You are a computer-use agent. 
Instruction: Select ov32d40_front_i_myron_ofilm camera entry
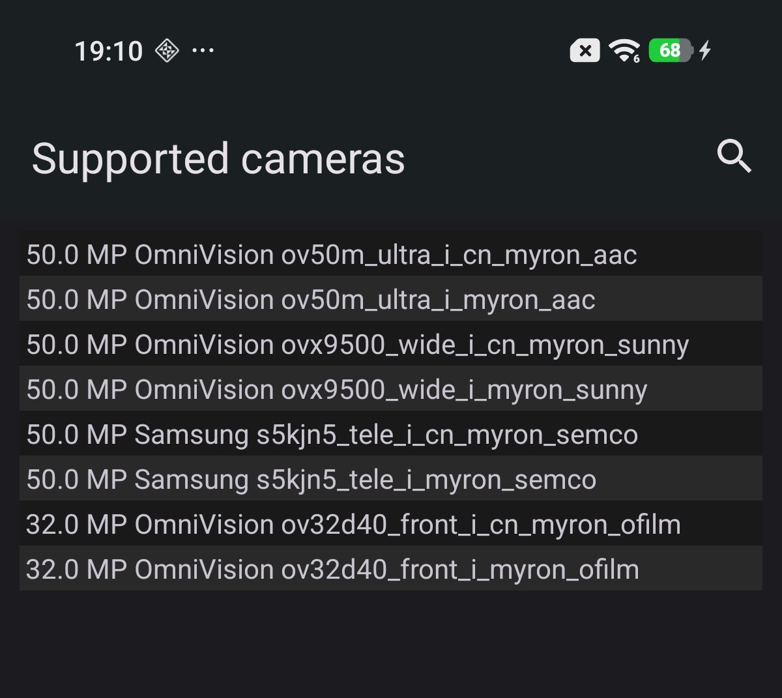click(391, 568)
